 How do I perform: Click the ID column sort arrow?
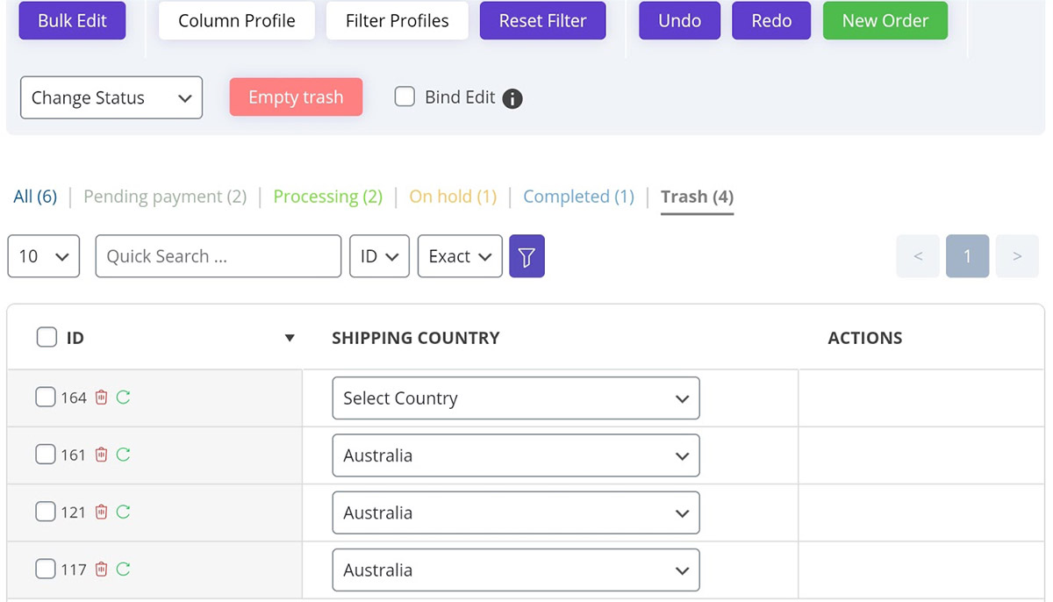(290, 338)
